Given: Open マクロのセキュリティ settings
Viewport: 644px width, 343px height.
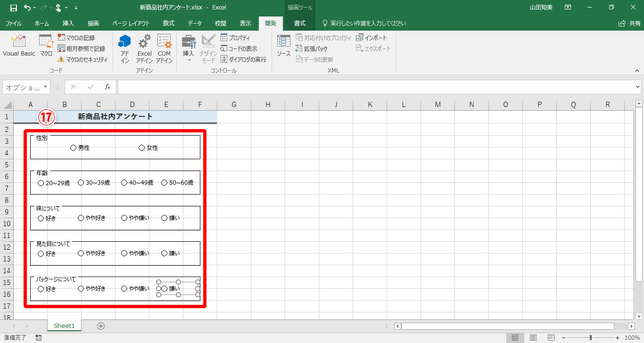Looking at the screenshot, I should (x=83, y=59).
